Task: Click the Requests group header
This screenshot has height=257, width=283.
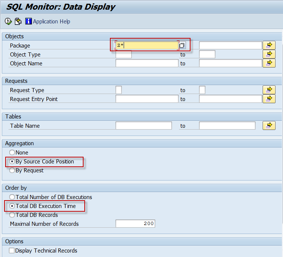Action: [x=16, y=81]
